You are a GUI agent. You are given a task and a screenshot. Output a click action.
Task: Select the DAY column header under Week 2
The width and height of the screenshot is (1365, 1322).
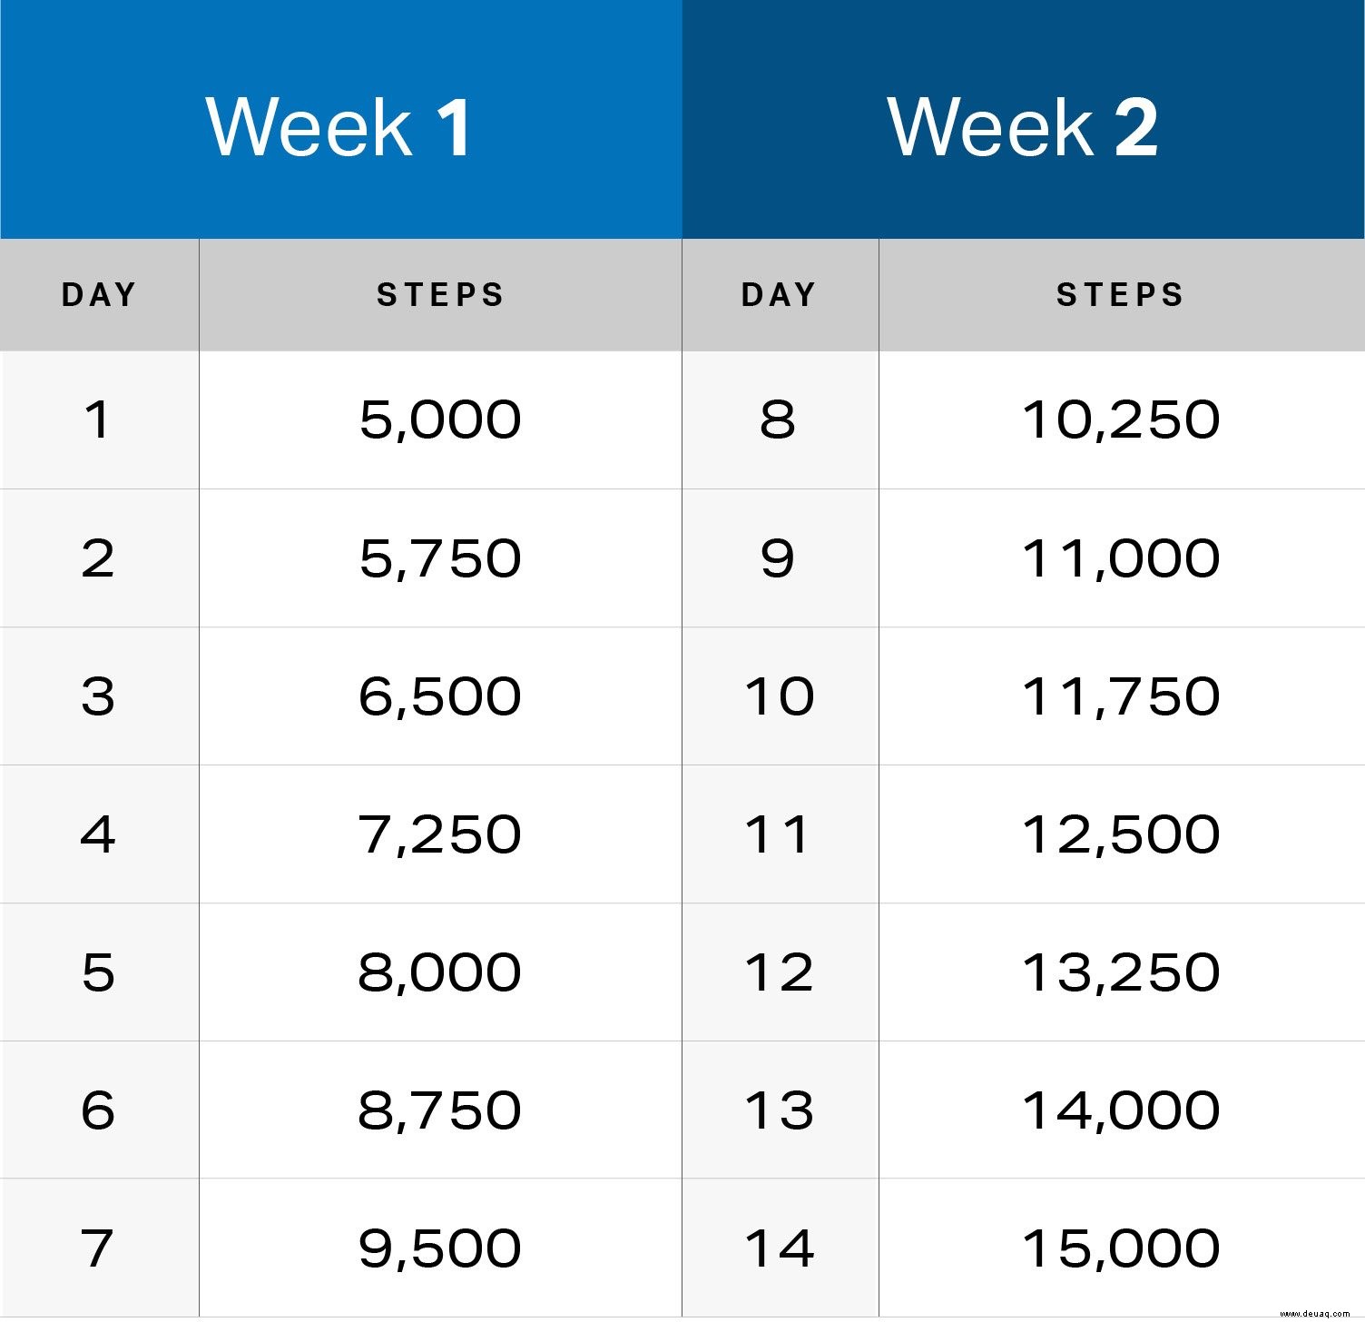[x=780, y=295]
